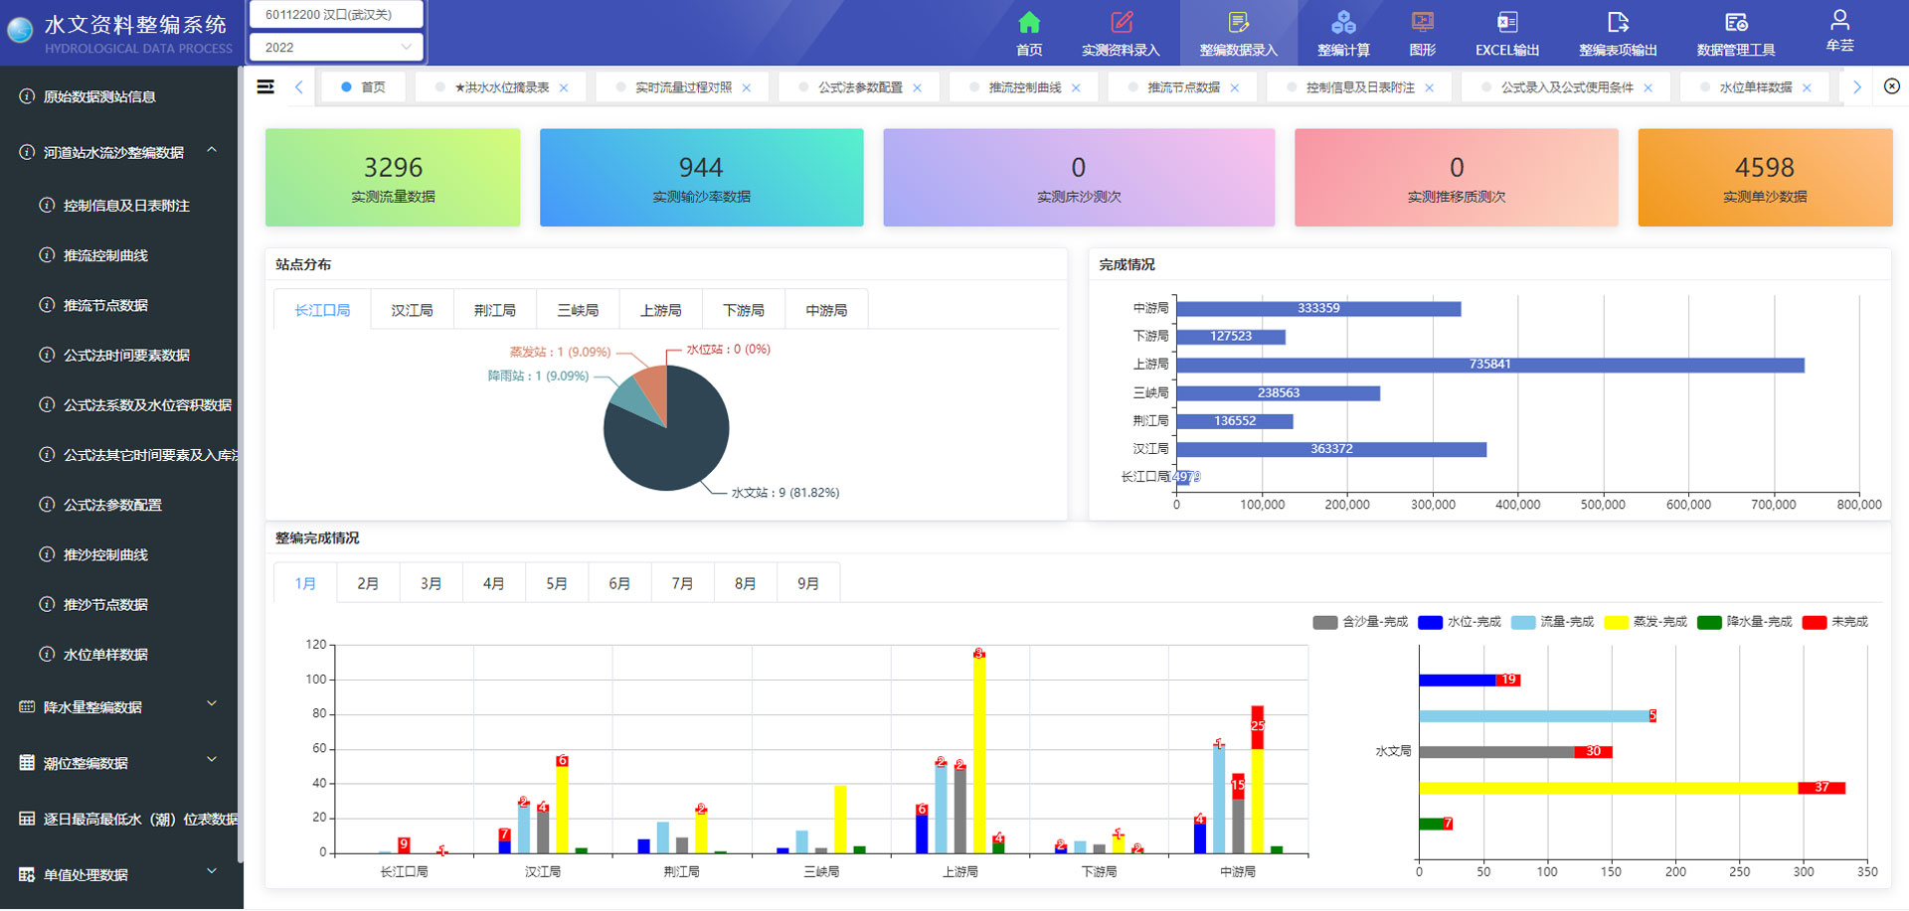Close the ★洪水水位摘录表 tab
Image resolution: width=1909 pixels, height=911 pixels.
point(564,87)
